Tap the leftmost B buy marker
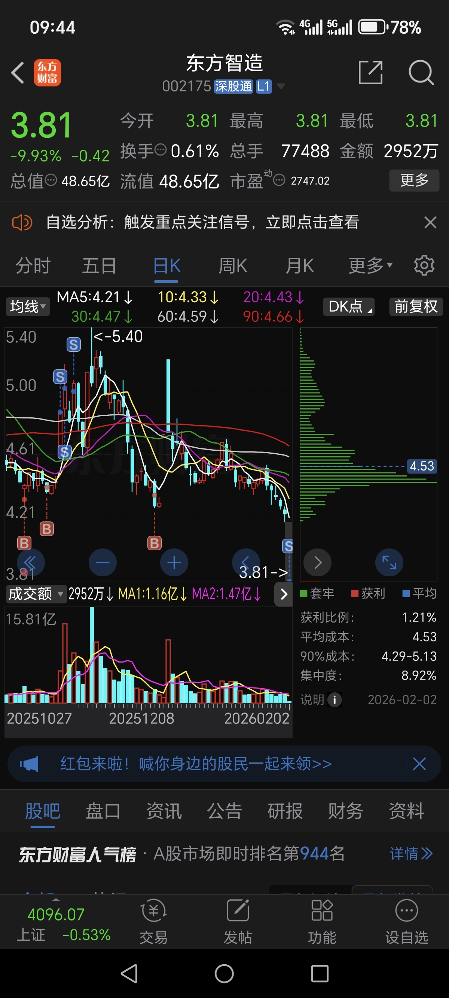The height and width of the screenshot is (998, 449). pyautogui.click(x=24, y=543)
